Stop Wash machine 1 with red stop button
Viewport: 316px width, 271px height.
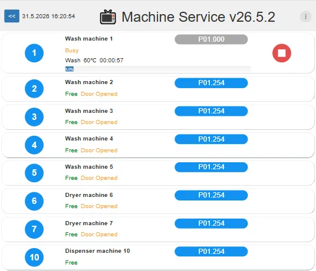pos(282,53)
